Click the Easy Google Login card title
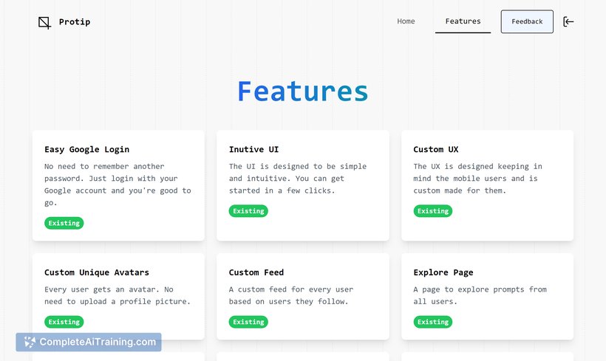606x361 pixels. (x=87, y=149)
